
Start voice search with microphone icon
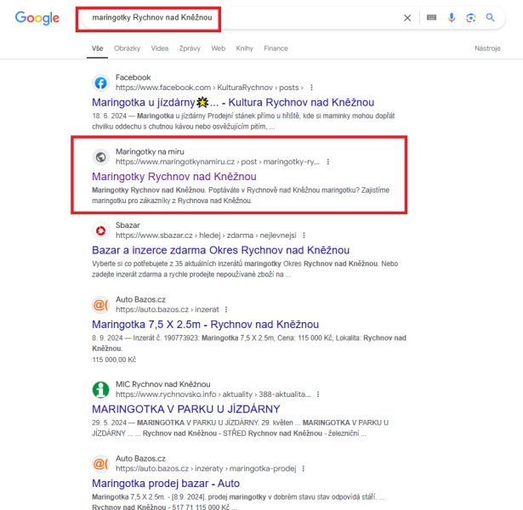click(x=452, y=17)
